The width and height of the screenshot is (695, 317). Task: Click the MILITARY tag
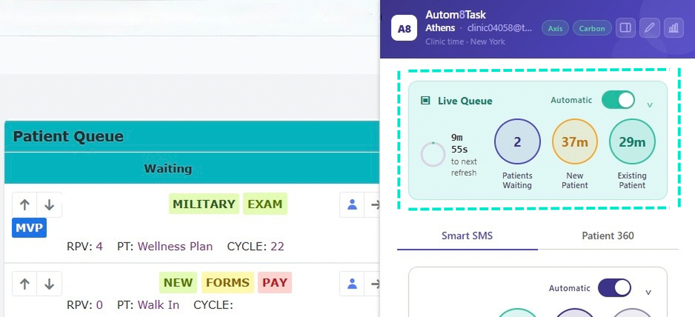[204, 204]
